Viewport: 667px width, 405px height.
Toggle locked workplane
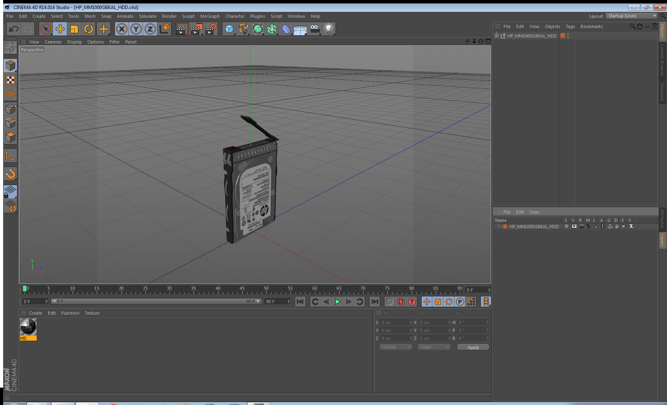click(x=10, y=192)
